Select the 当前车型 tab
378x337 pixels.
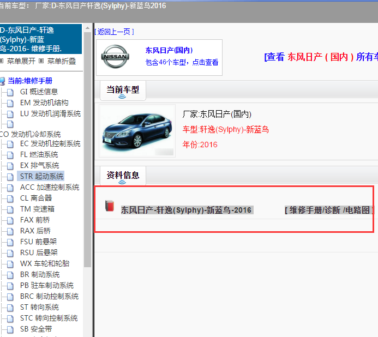pyautogui.click(x=123, y=91)
